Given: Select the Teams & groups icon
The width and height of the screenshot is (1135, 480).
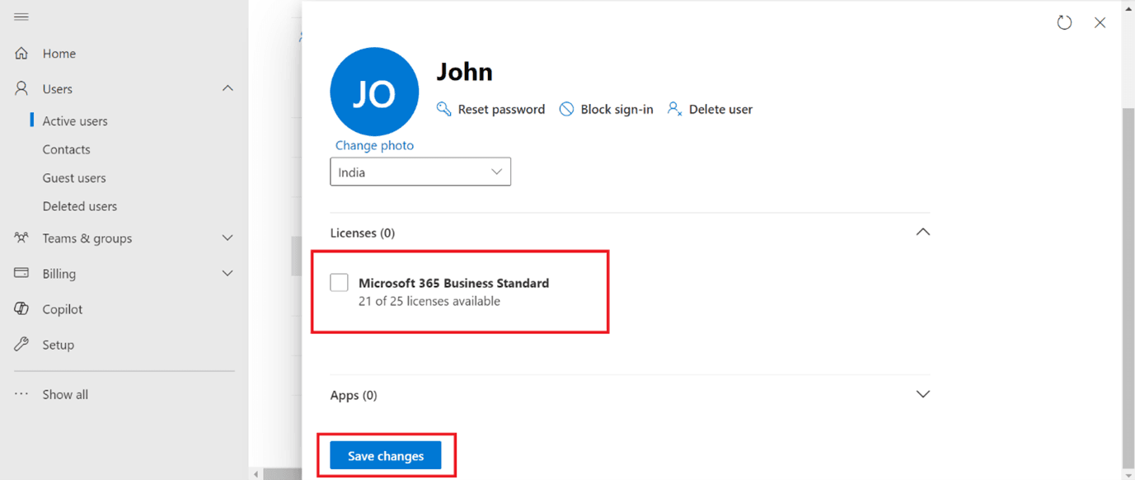Looking at the screenshot, I should (x=22, y=238).
